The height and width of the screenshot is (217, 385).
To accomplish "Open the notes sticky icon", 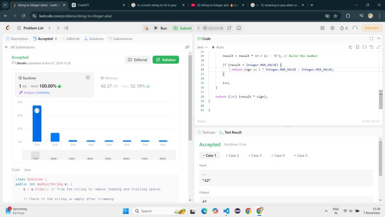I will tap(239, 28).
